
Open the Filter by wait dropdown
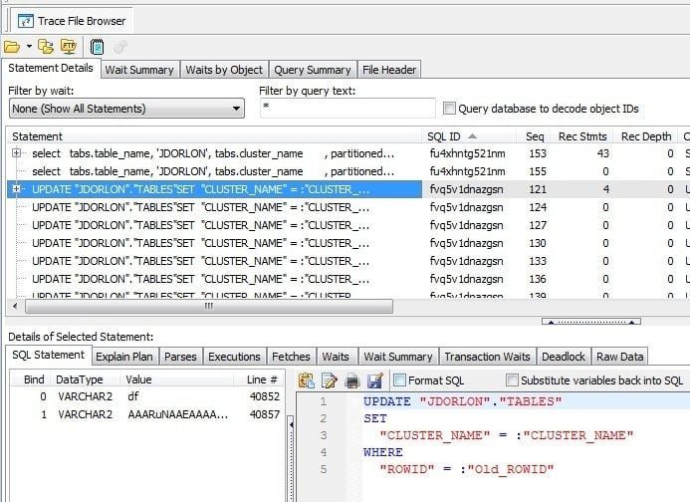126,109
